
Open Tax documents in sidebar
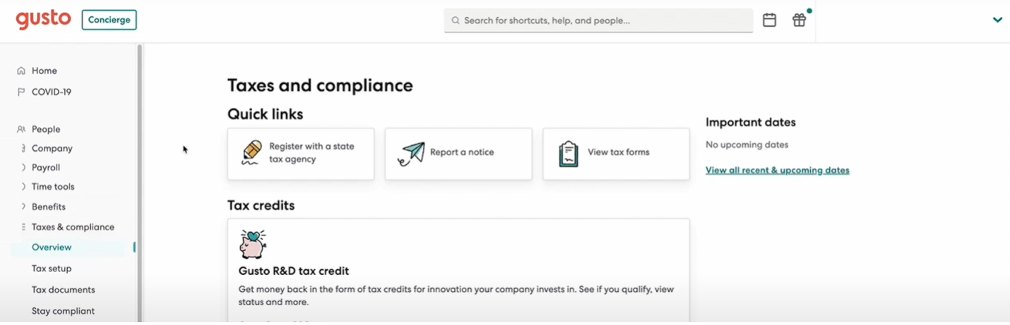pos(63,290)
